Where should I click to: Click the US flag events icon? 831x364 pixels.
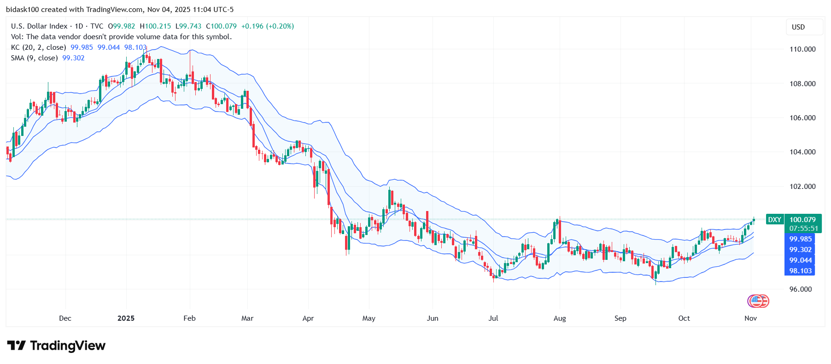(x=758, y=301)
